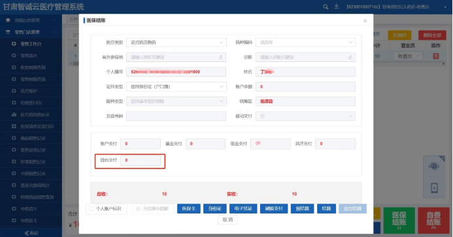The height and width of the screenshot is (237, 453).
Task: Click the face recognition icon on right panel
Action: (434, 166)
